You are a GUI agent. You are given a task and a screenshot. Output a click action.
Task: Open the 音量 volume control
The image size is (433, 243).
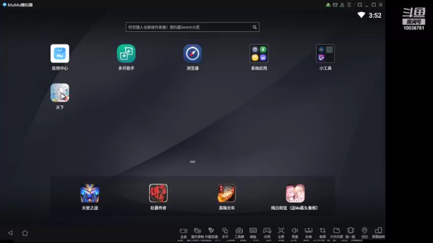(x=294, y=233)
